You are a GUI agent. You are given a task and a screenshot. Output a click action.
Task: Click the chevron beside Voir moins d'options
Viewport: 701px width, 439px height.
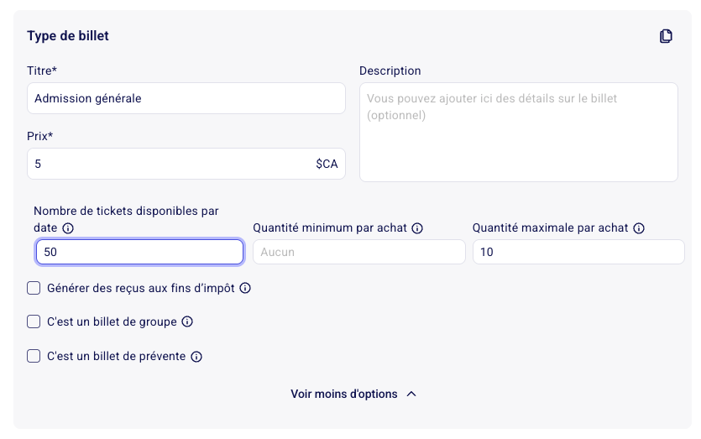[411, 394]
